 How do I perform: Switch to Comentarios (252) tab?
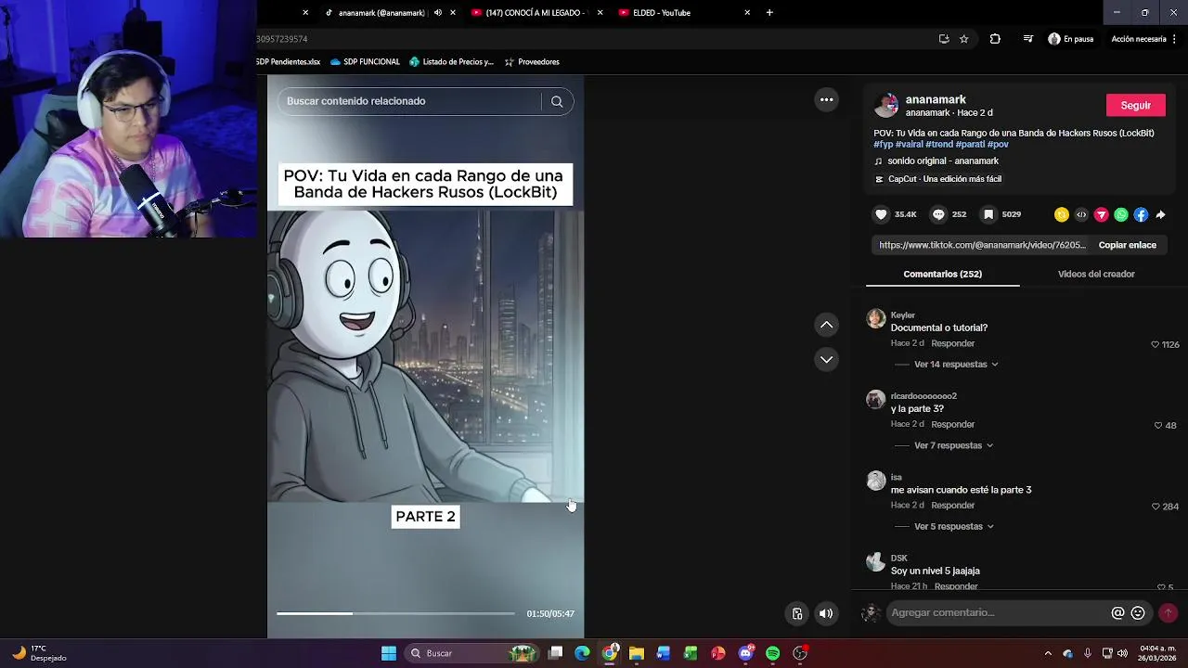pos(942,274)
